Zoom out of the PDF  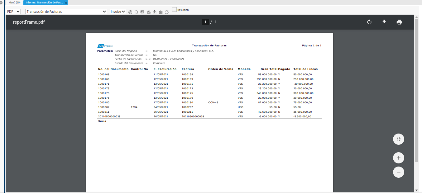coord(398,172)
